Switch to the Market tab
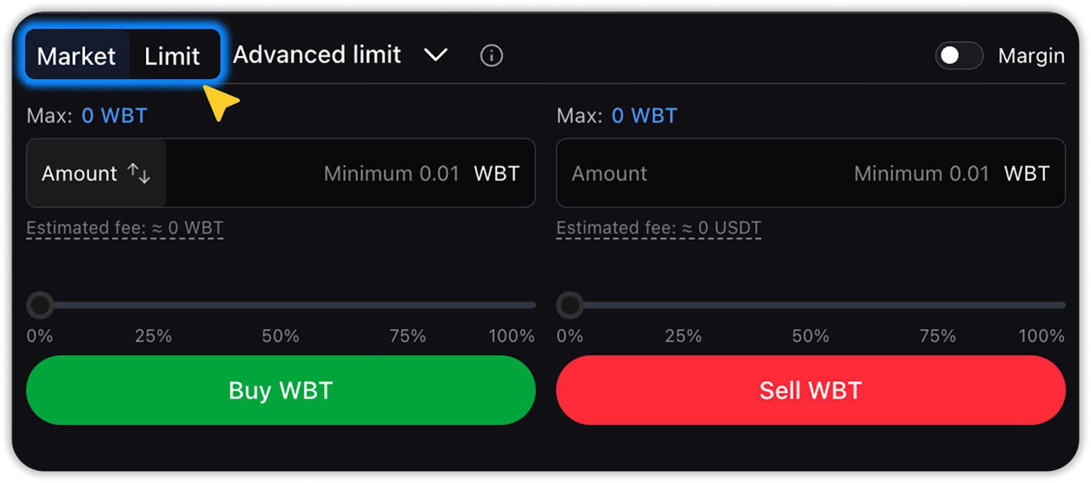The image size is (1091, 483). pos(76,56)
